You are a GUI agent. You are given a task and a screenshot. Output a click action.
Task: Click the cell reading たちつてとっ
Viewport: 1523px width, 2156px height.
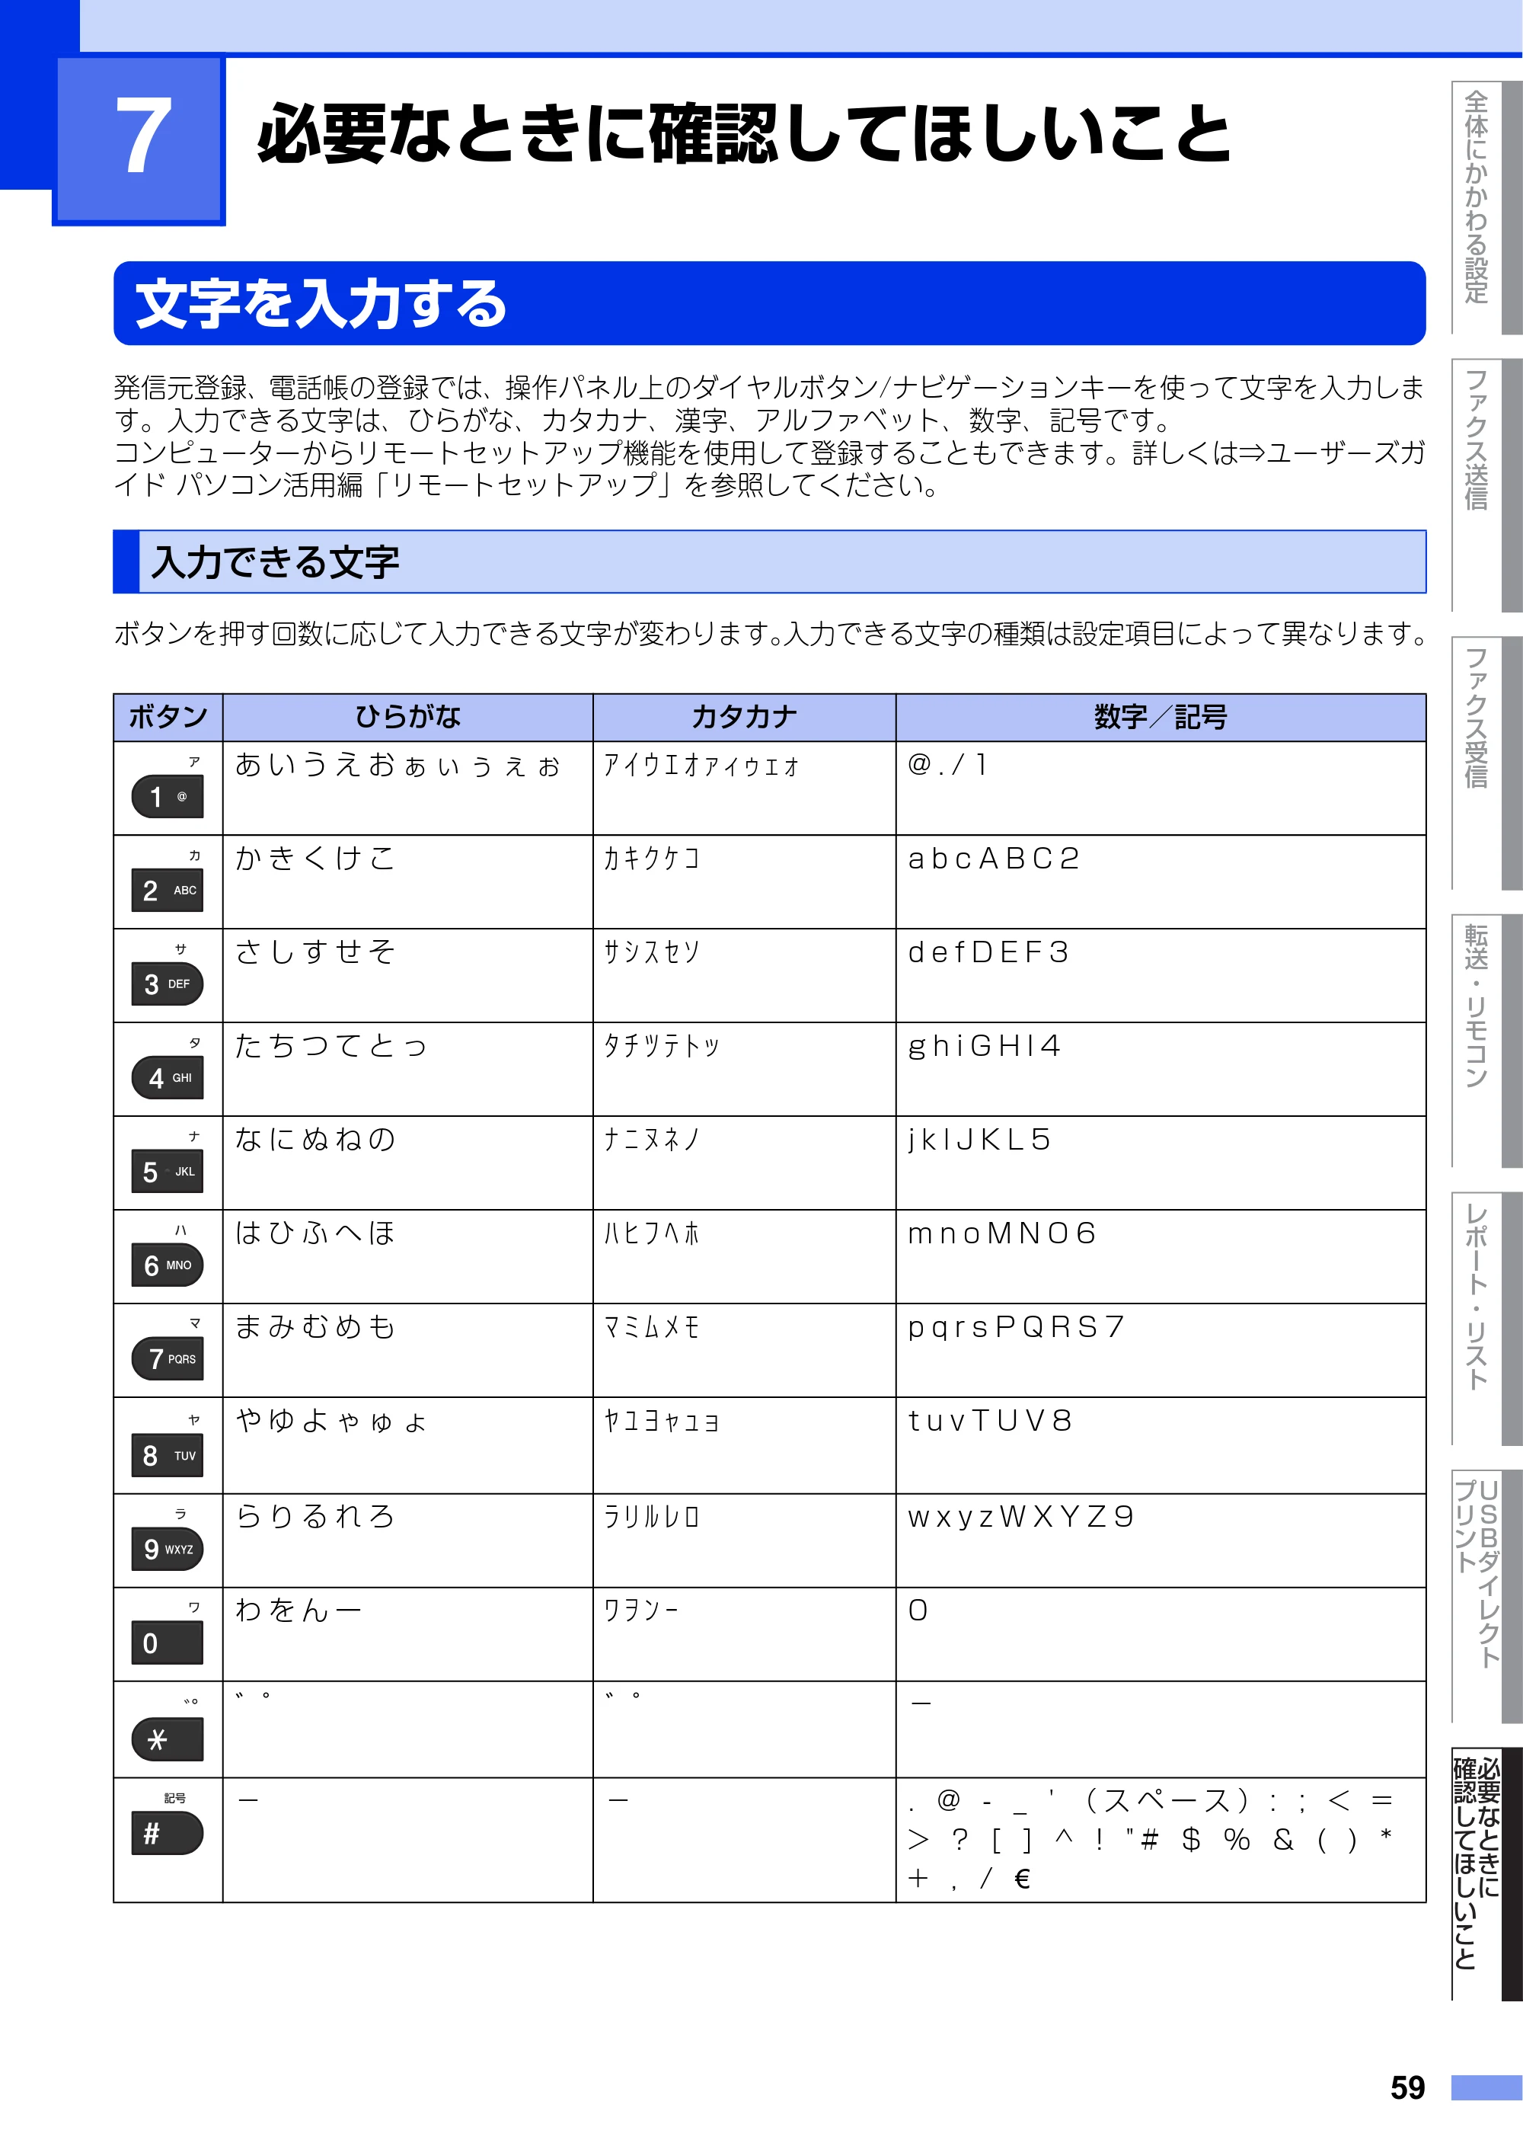pyautogui.click(x=407, y=1070)
